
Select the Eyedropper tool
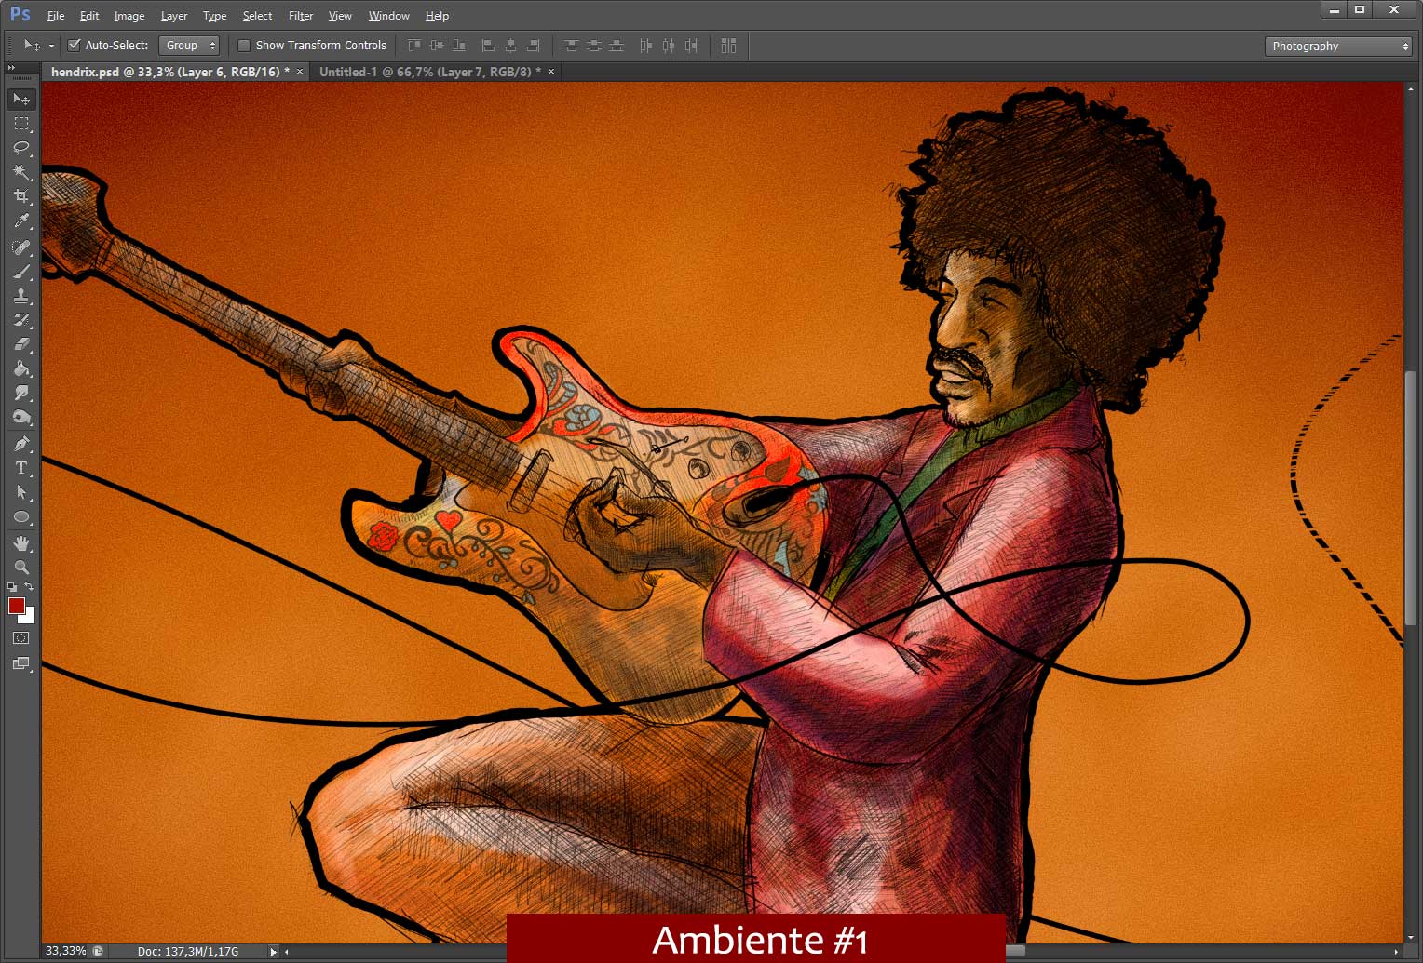(x=21, y=221)
